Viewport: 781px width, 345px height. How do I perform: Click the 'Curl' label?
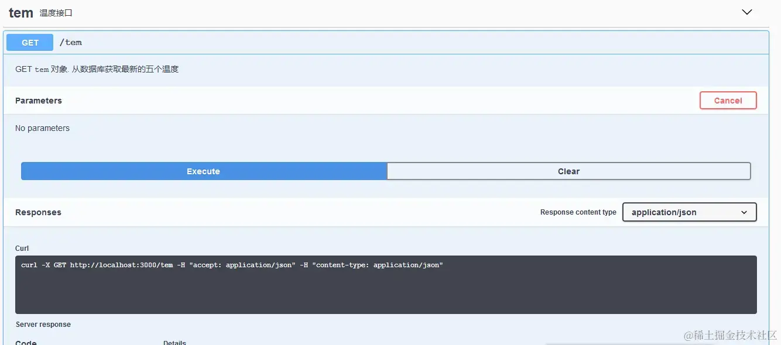point(22,249)
